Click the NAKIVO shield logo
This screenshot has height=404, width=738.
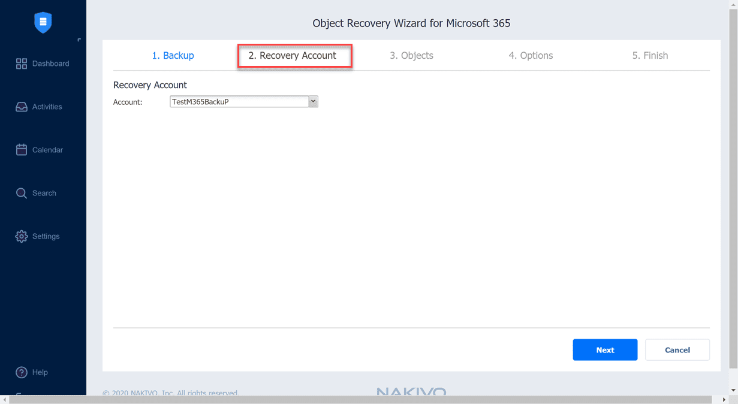pos(43,22)
